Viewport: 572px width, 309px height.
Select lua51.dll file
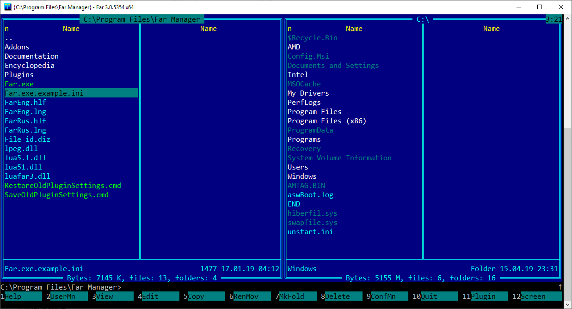pyautogui.click(x=24, y=167)
